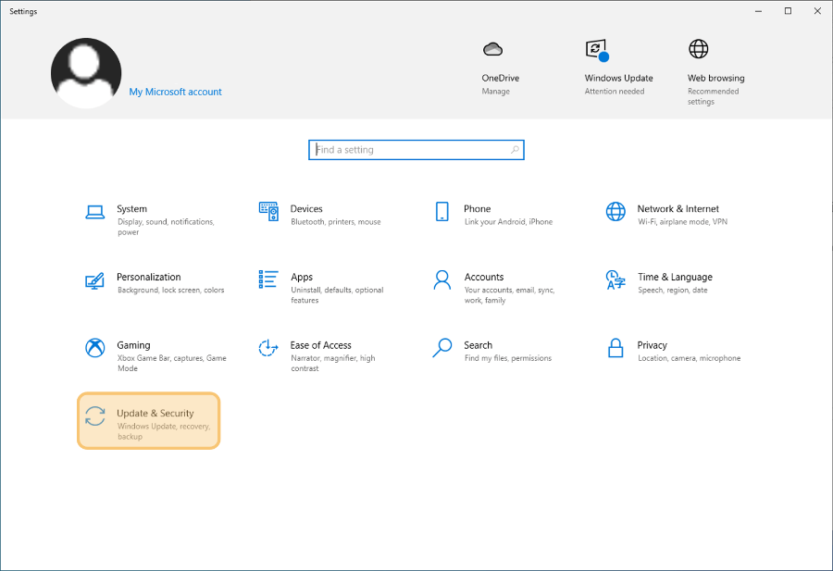833x571 pixels.
Task: Open the Devices category title
Action: [x=306, y=209]
